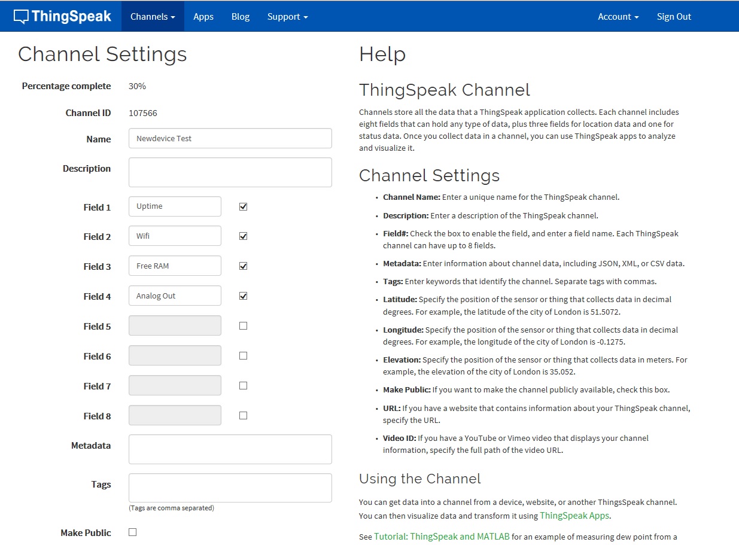Image resolution: width=739 pixels, height=545 pixels.
Task: Go to Apps in the navbar
Action: pyautogui.click(x=203, y=16)
